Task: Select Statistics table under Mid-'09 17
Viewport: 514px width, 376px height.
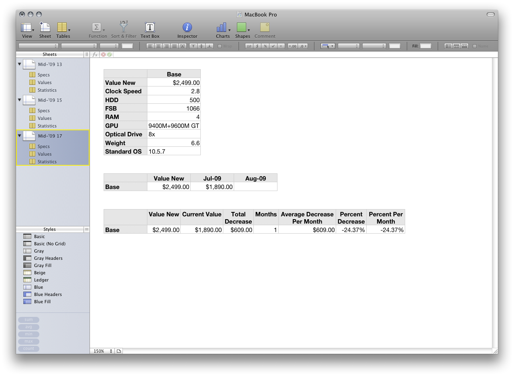Action: coord(47,162)
